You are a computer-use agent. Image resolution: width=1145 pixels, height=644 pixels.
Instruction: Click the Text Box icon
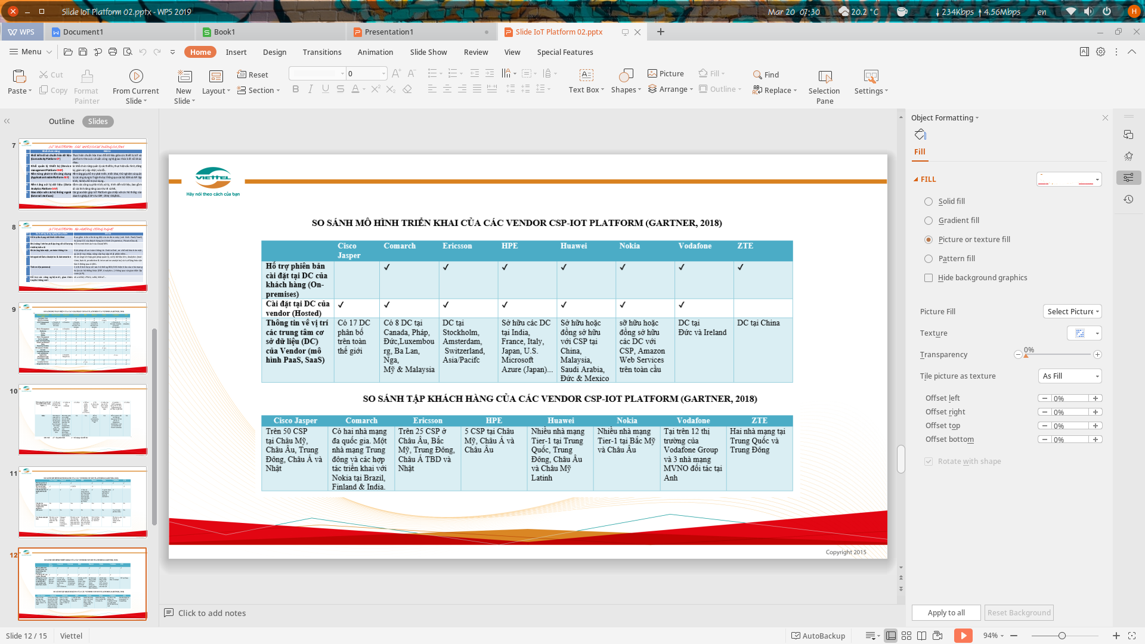coord(586,75)
